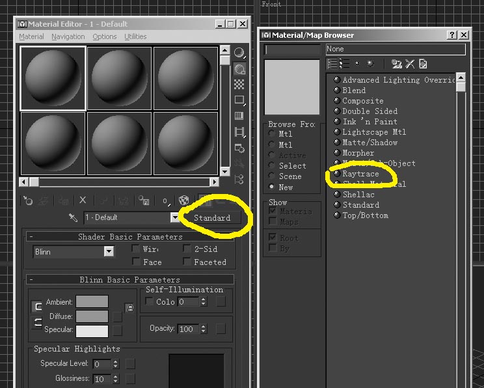Collapse the Shader Basic Parameters rollout

click(31, 237)
